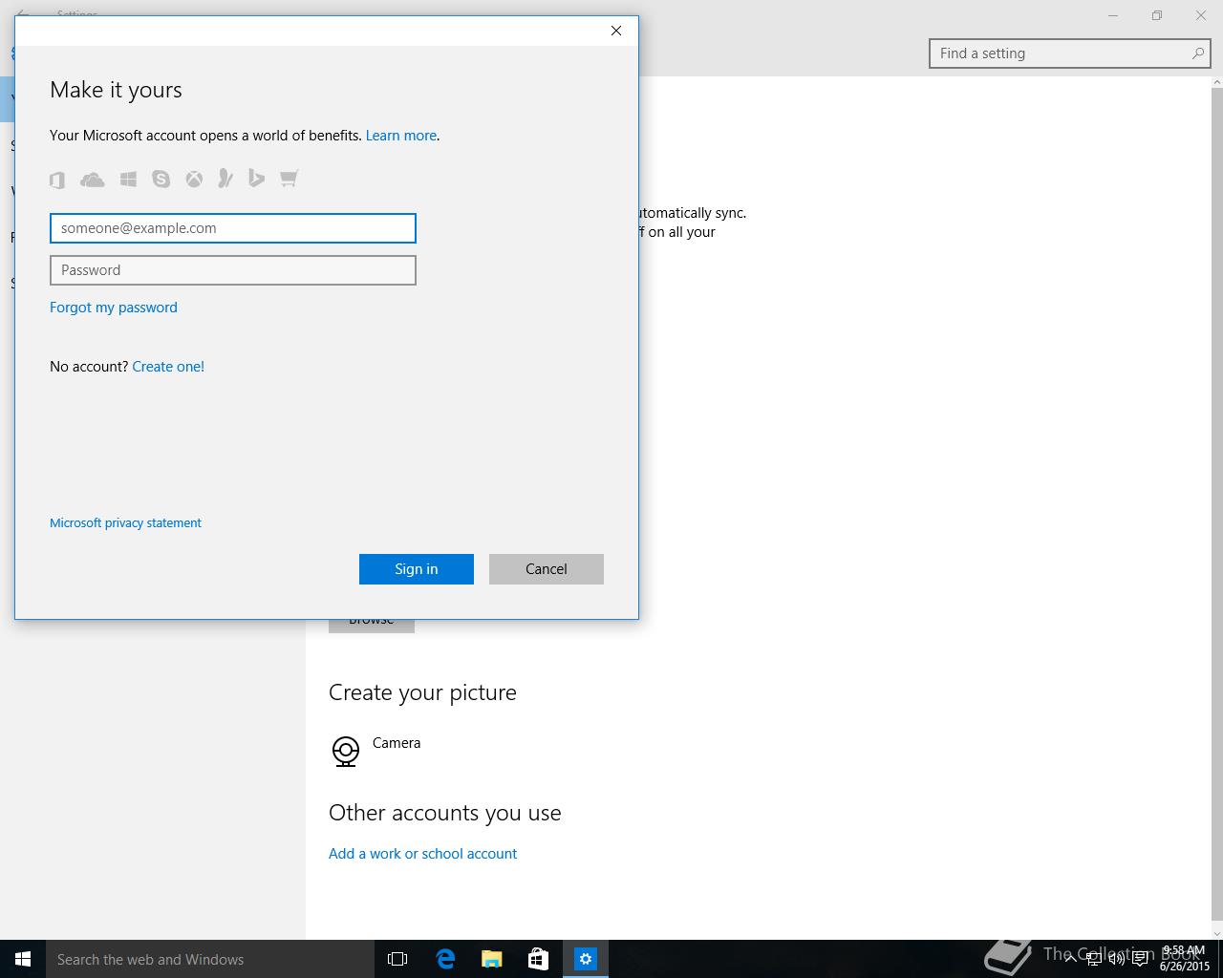
Task: Restore down the Settings window
Action: click(1157, 15)
